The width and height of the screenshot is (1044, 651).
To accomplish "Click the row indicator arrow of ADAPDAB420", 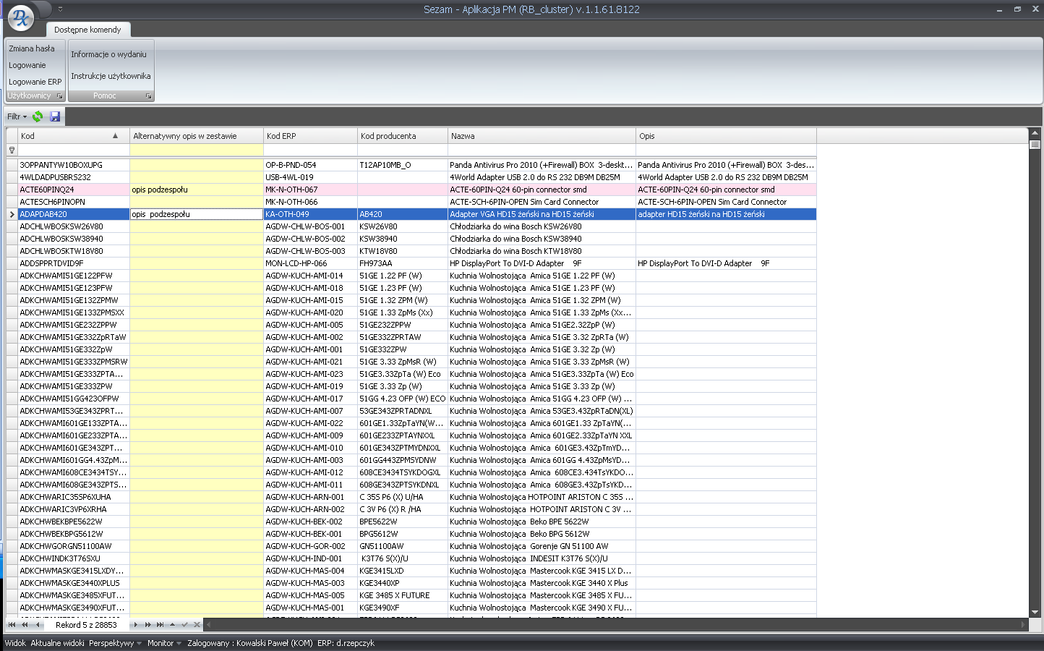I will [12, 214].
